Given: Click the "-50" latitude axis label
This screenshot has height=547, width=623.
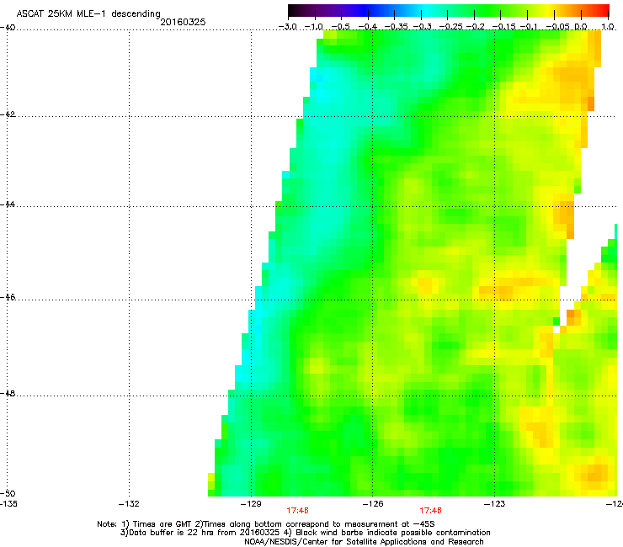Looking at the screenshot, I should click(8, 493).
